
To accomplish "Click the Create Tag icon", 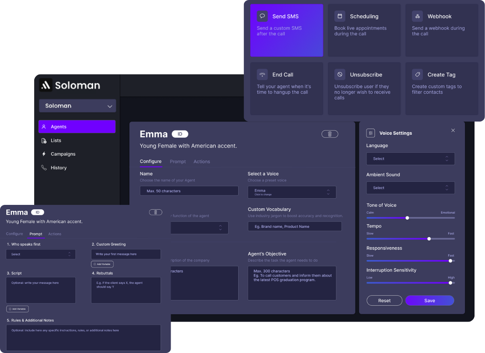I will (417, 74).
